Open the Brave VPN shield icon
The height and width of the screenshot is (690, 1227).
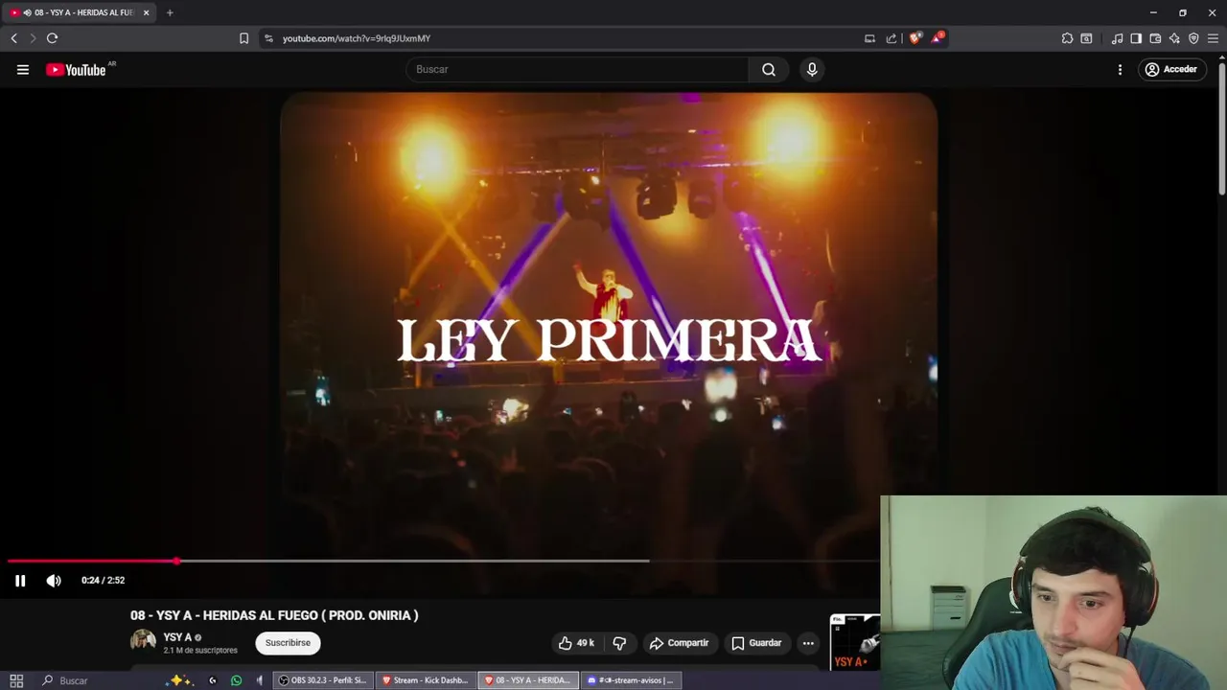[x=1193, y=38]
